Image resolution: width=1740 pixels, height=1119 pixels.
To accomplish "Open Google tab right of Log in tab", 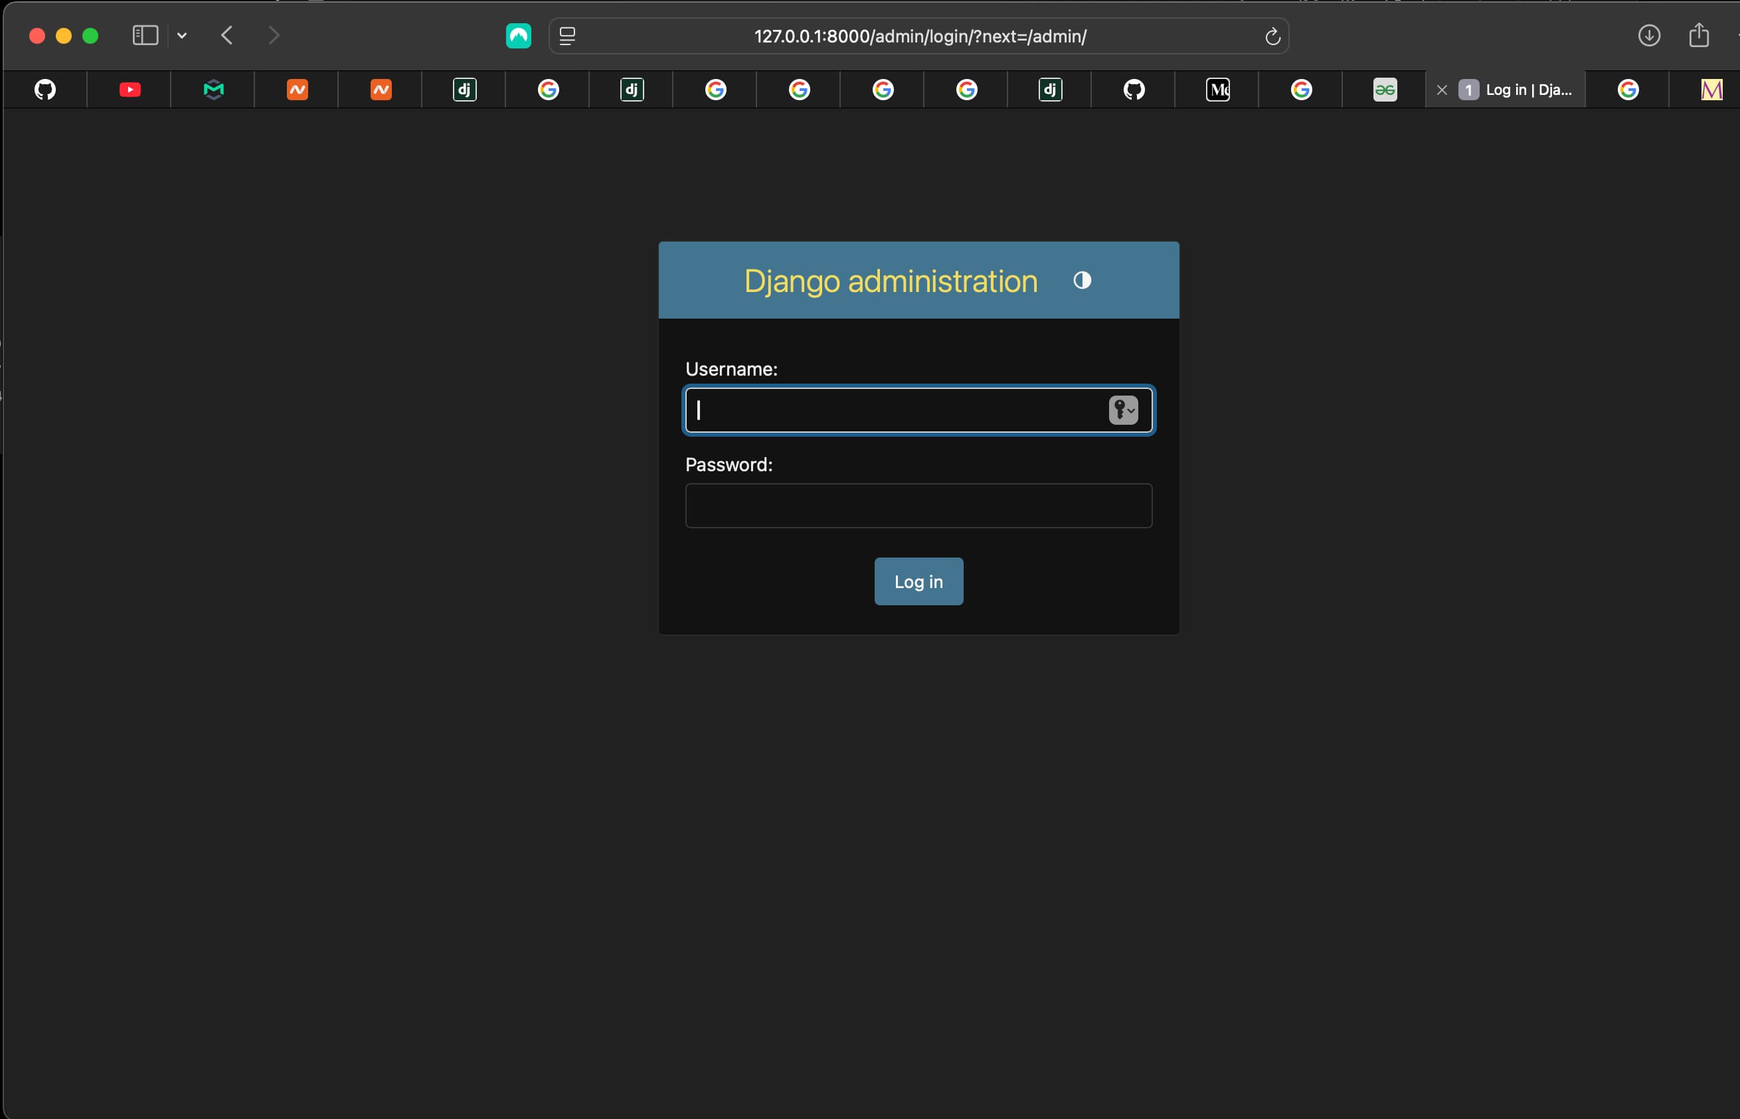I will coord(1628,90).
